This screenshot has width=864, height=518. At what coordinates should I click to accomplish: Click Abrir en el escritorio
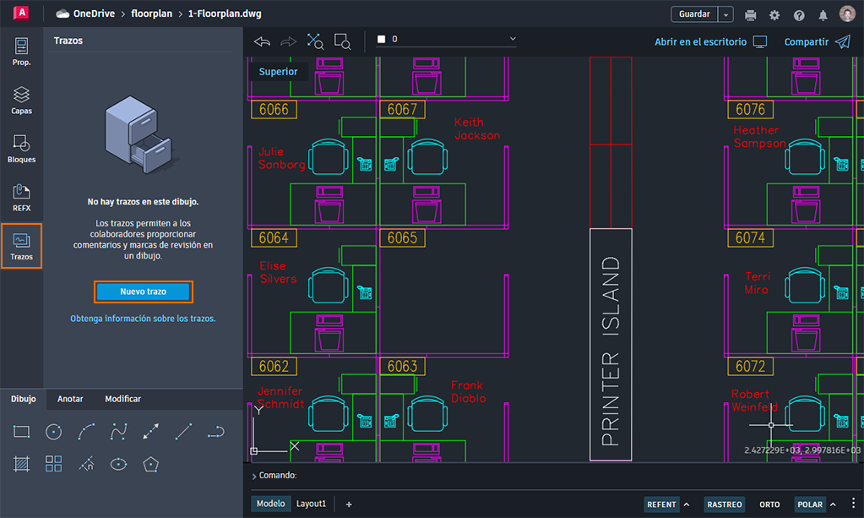710,42
